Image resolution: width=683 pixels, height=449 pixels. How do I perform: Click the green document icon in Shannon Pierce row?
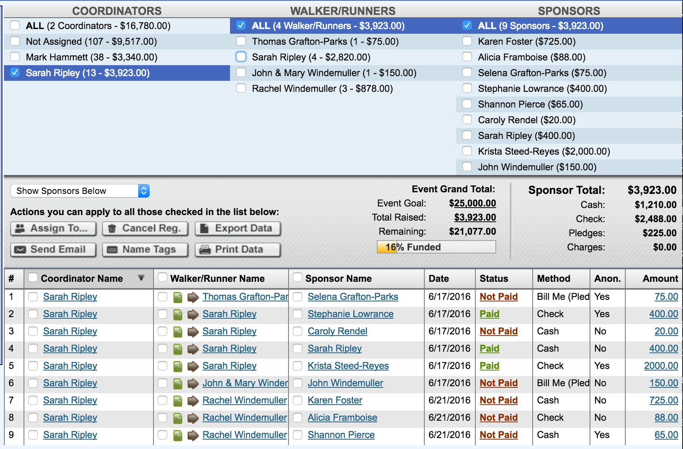click(x=178, y=436)
